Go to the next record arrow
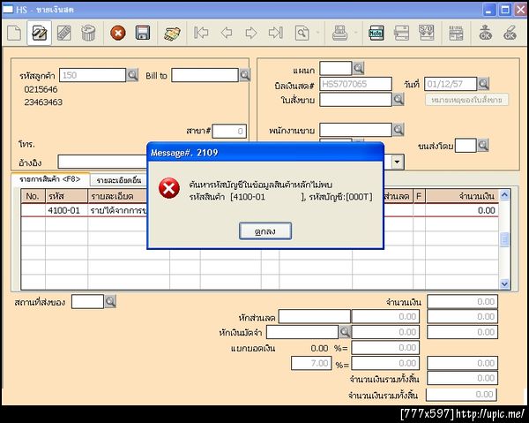Viewport: 529px width, 423px height. pyautogui.click(x=251, y=33)
